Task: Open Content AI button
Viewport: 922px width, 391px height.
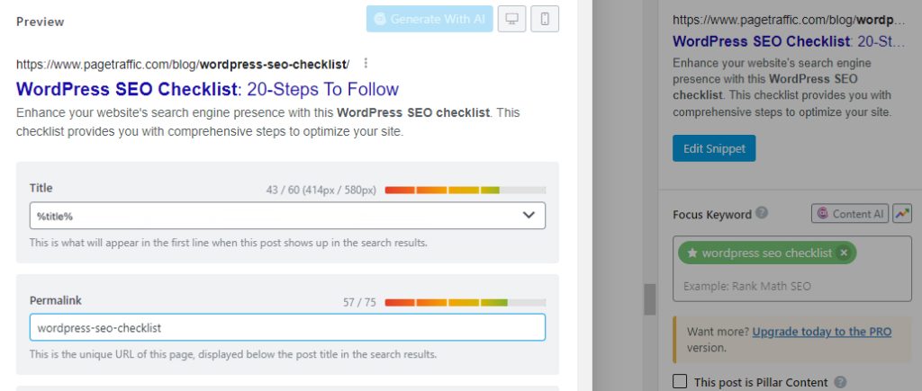Action: coord(850,214)
